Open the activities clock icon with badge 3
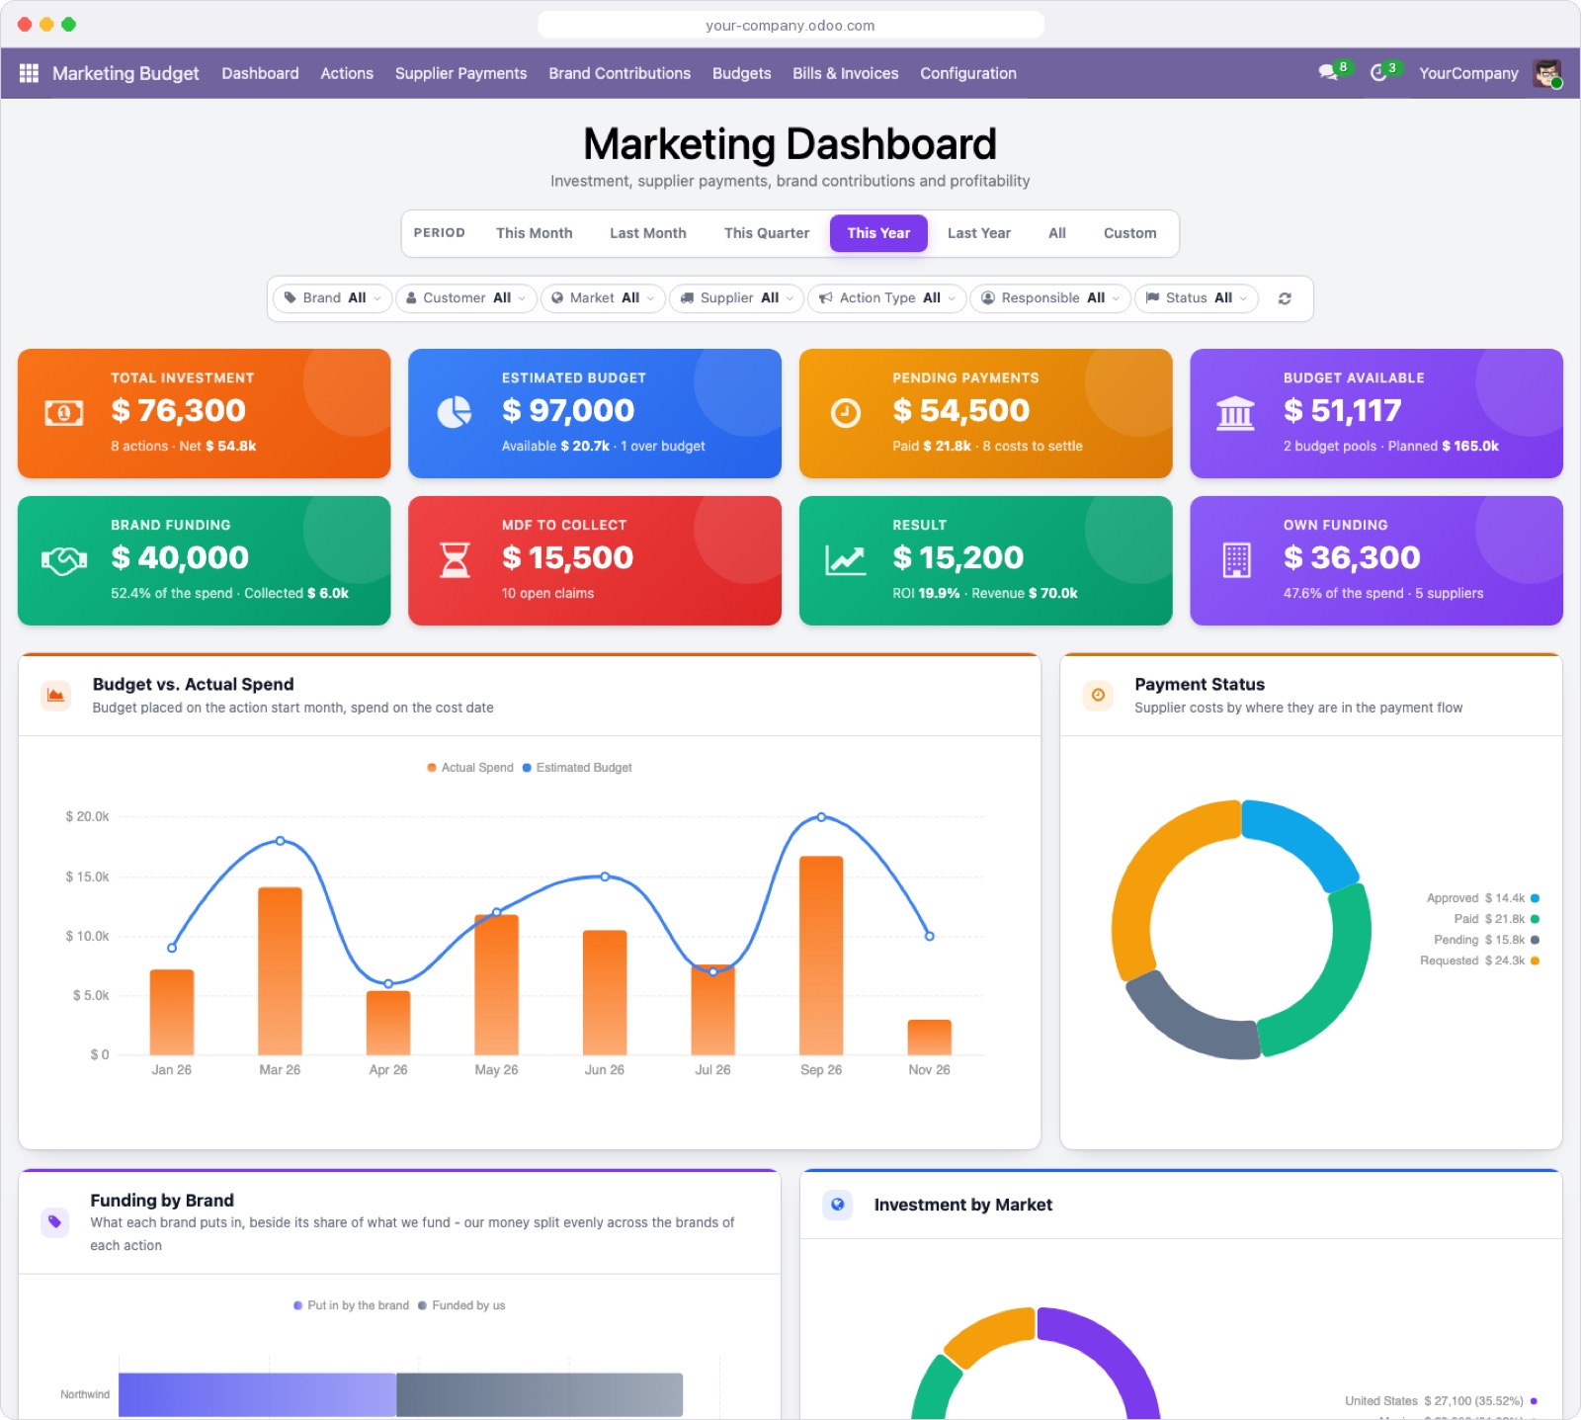The width and height of the screenshot is (1581, 1420). click(x=1379, y=73)
